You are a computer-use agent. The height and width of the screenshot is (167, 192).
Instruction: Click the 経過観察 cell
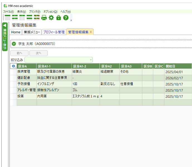coord(110,72)
